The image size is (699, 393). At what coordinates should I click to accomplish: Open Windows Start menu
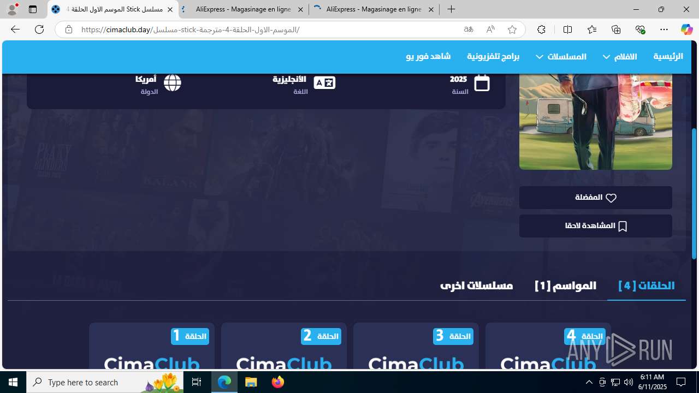pos(13,382)
